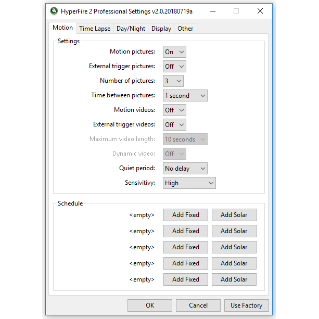
Task: Click the Cancel button
Action: click(x=198, y=305)
